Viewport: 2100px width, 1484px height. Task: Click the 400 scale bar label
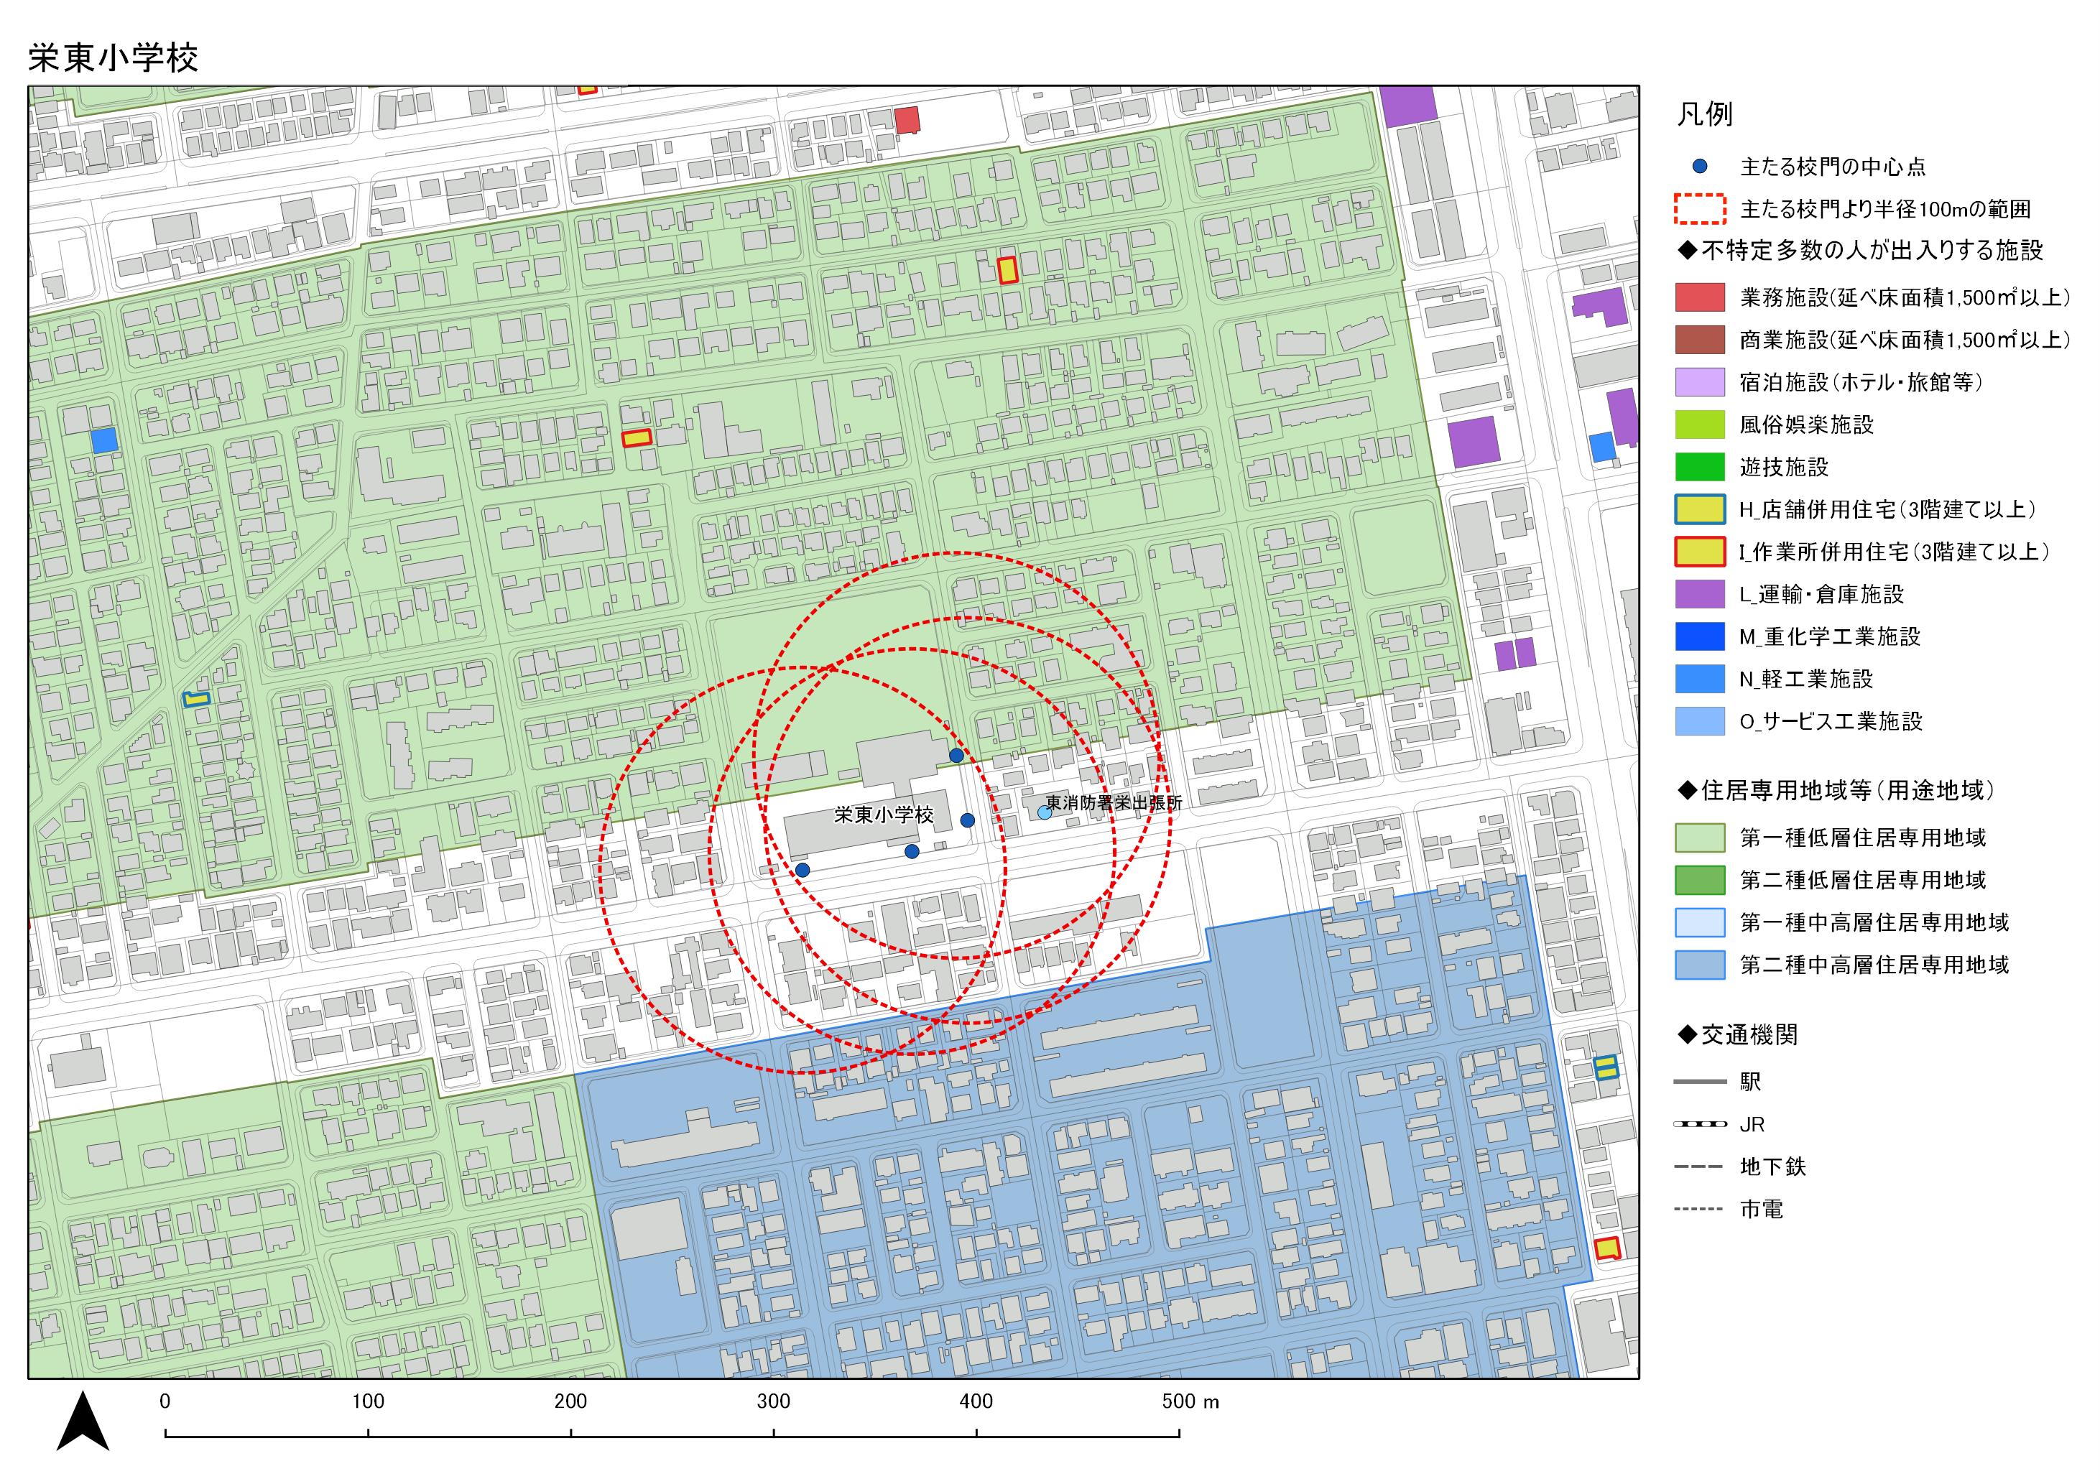point(976,1401)
